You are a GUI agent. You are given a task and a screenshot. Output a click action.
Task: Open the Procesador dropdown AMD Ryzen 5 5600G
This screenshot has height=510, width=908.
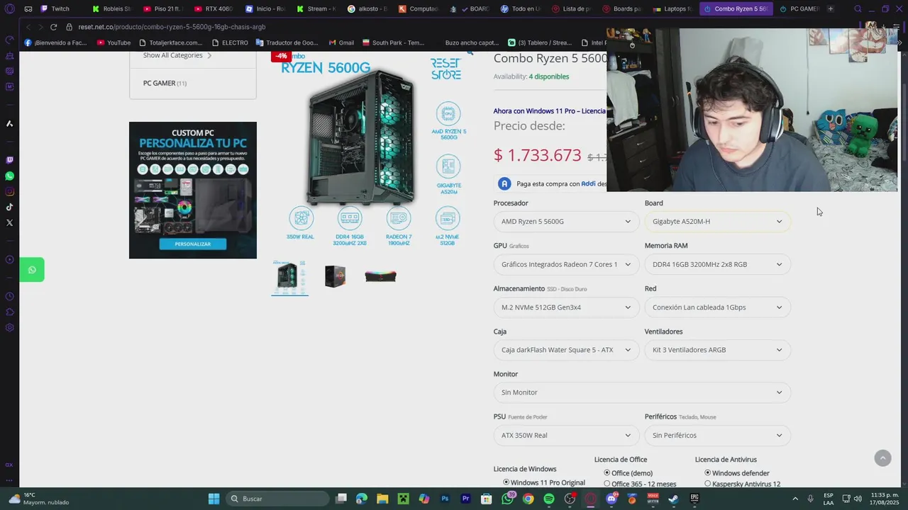(x=566, y=222)
